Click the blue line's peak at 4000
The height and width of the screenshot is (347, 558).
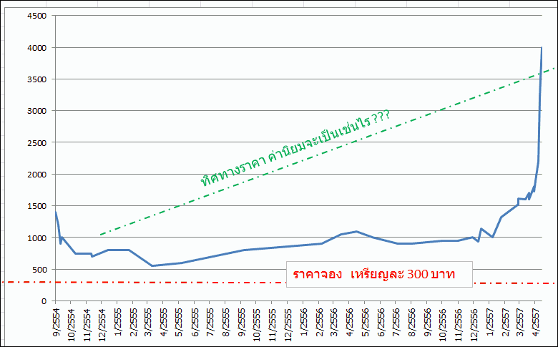pos(542,48)
